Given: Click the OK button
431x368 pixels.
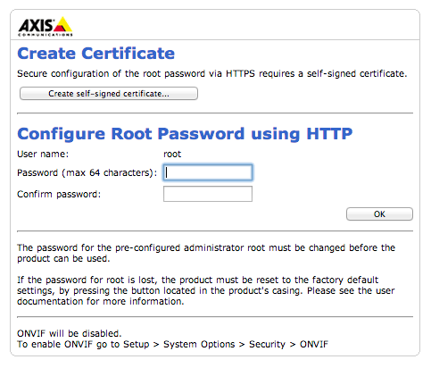Looking at the screenshot, I should pos(379,214).
